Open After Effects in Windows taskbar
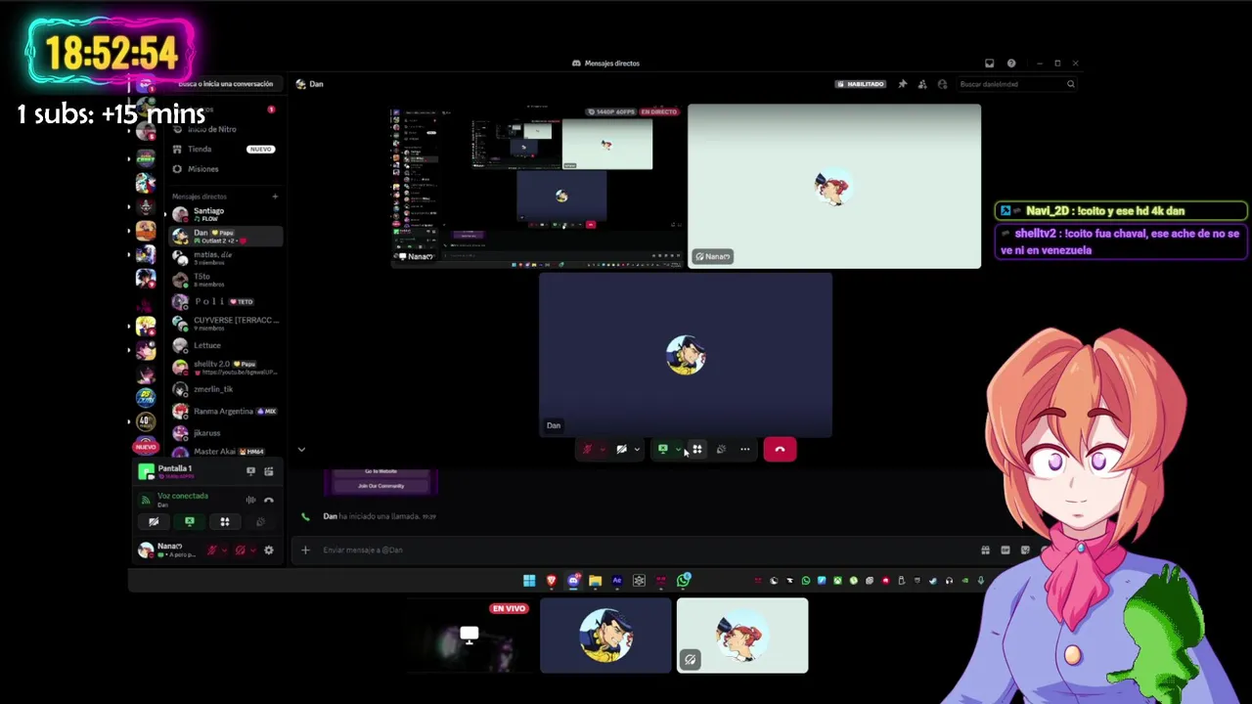Viewport: 1252px width, 704px height. [617, 581]
